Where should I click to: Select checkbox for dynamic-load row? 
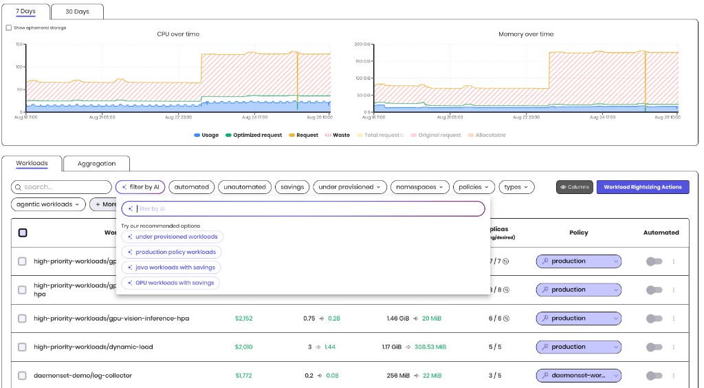coord(22,347)
